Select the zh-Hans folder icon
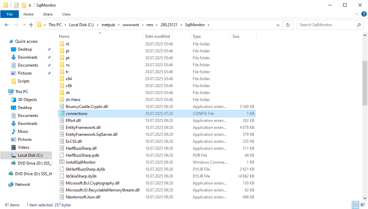The height and width of the screenshot is (209, 368). (x=62, y=100)
